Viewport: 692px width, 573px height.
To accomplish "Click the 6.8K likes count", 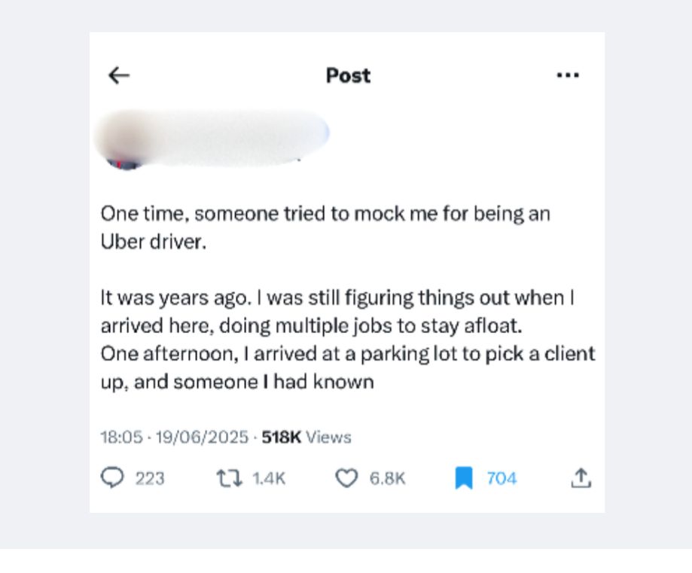I will (387, 479).
